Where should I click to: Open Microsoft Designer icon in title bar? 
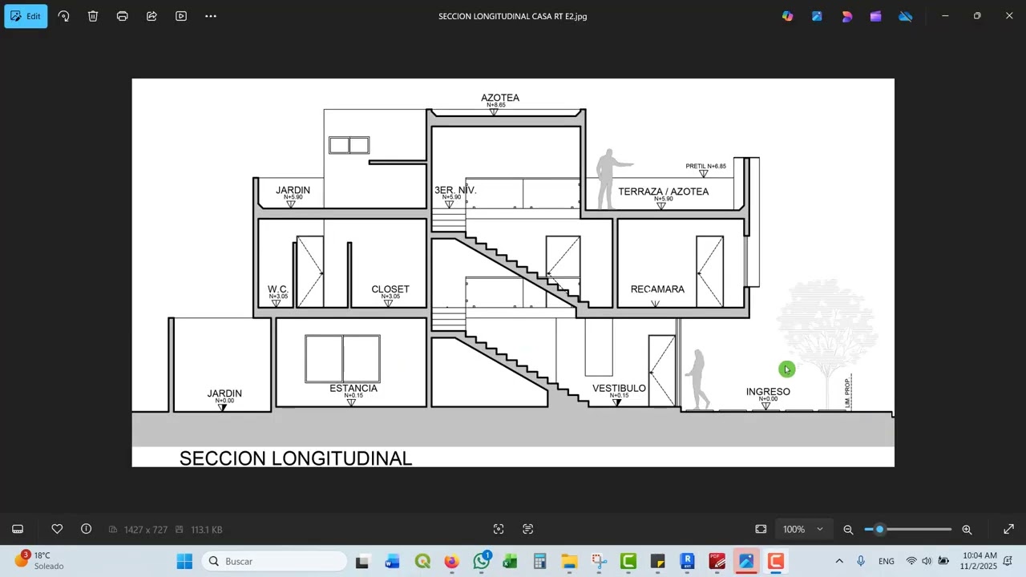coord(846,16)
